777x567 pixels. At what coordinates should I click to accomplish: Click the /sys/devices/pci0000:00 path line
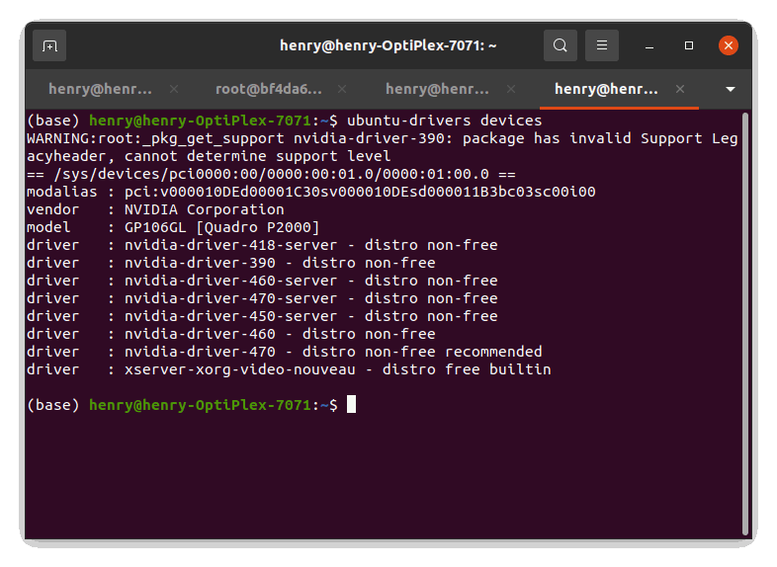point(271,174)
